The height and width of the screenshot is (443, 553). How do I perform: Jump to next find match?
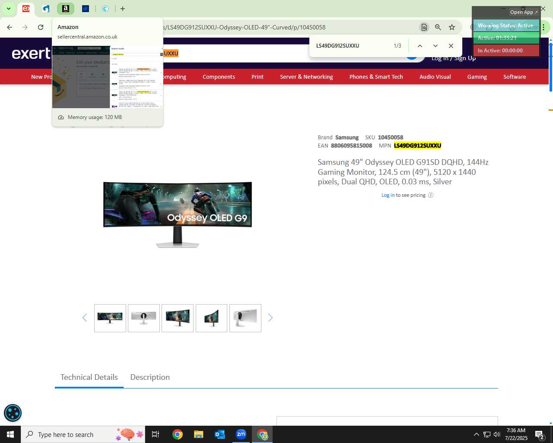[x=435, y=46]
